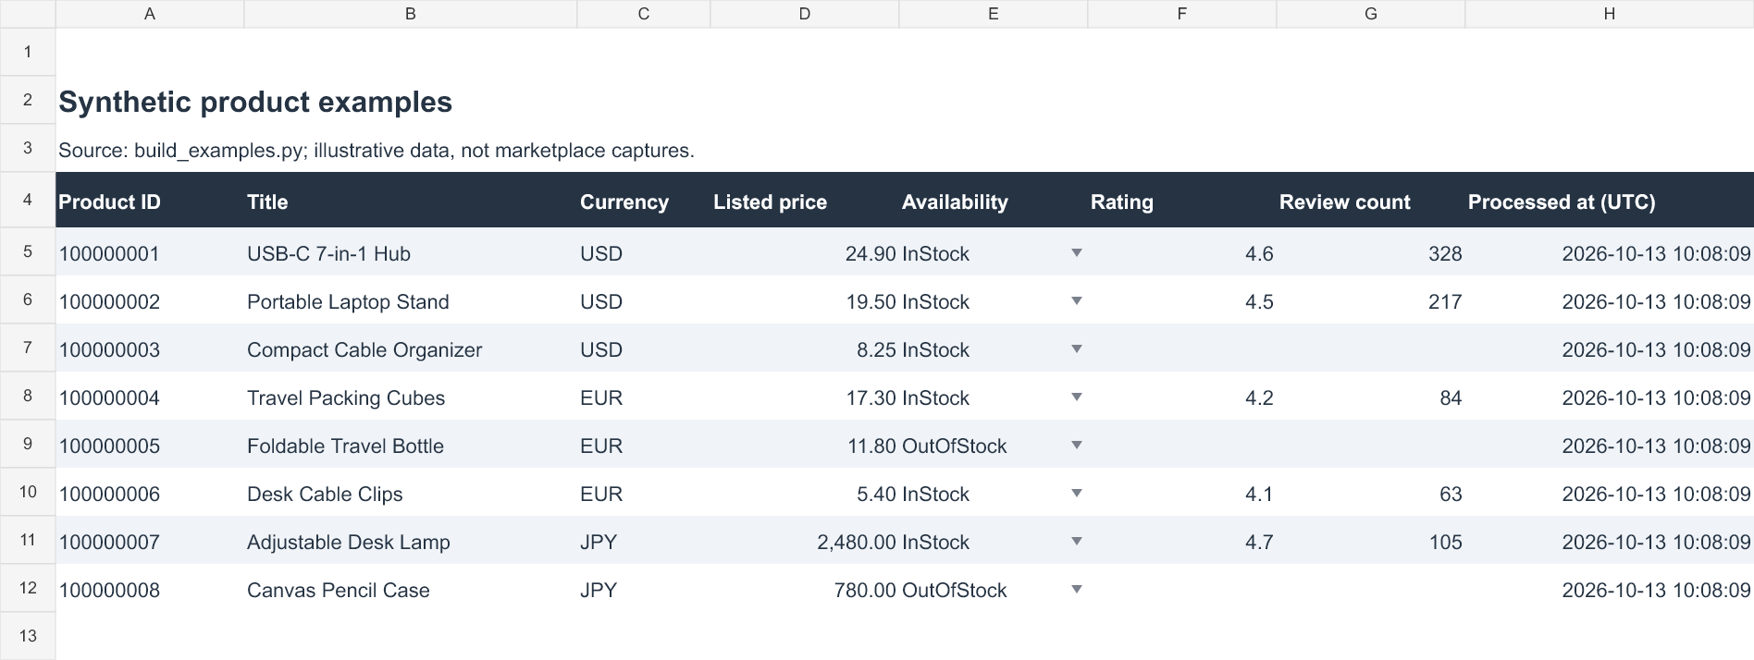Viewport: 1754px width, 660px height.
Task: Select the timestamp cell in the Canvas Pencil Case row
Action: pyautogui.click(x=1610, y=590)
